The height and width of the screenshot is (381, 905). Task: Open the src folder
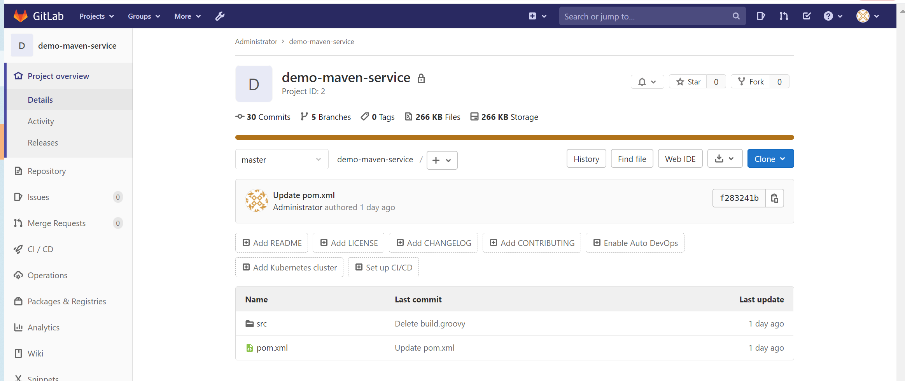click(261, 324)
